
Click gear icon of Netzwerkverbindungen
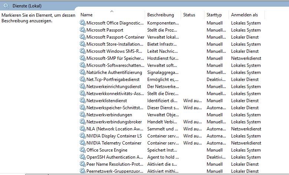[x=83, y=115]
